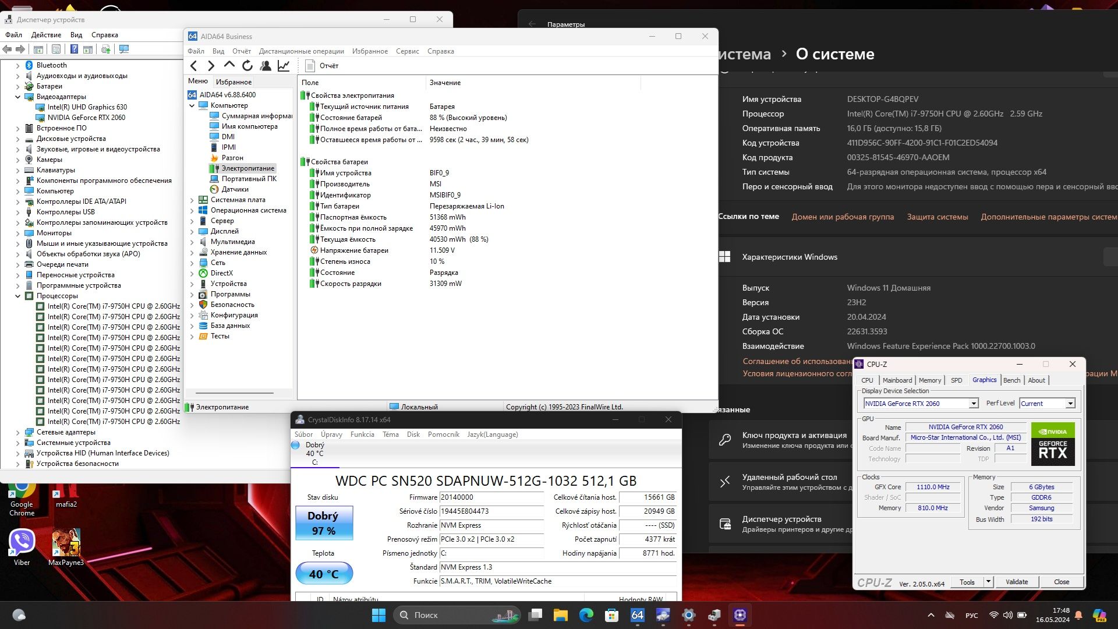Click the Поиск search box on the taskbar

(457, 615)
